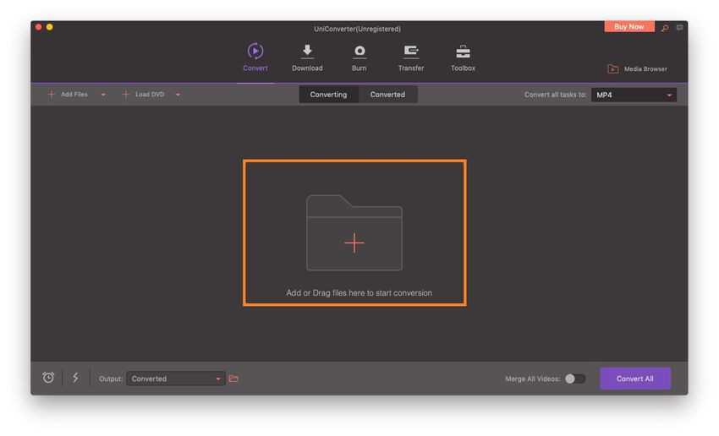
Task: Click Load DVD
Action: pos(144,95)
